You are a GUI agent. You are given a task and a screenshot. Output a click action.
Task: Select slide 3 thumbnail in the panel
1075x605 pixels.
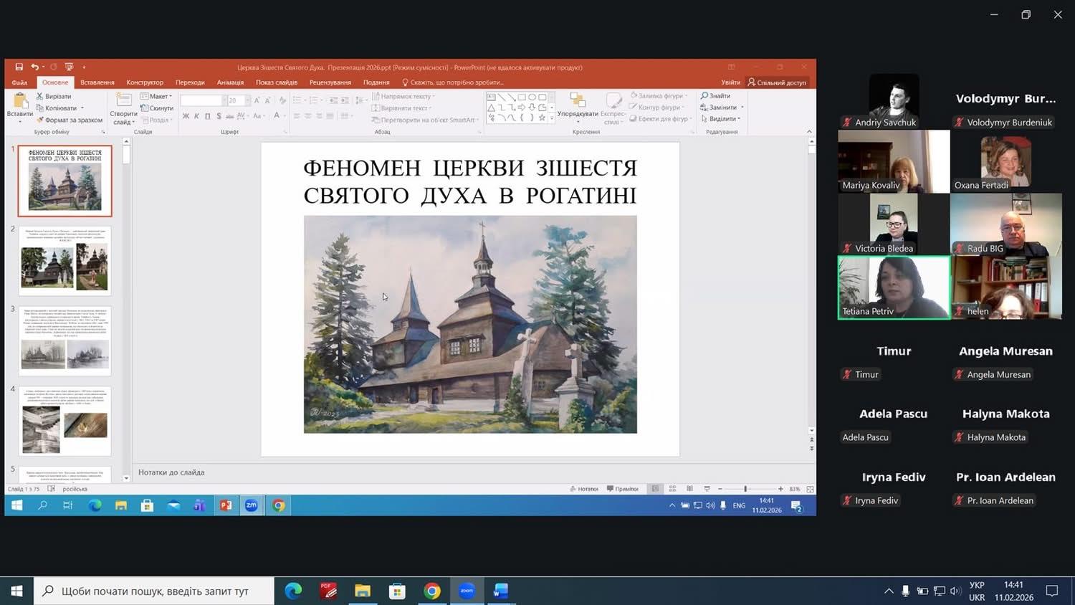click(64, 340)
